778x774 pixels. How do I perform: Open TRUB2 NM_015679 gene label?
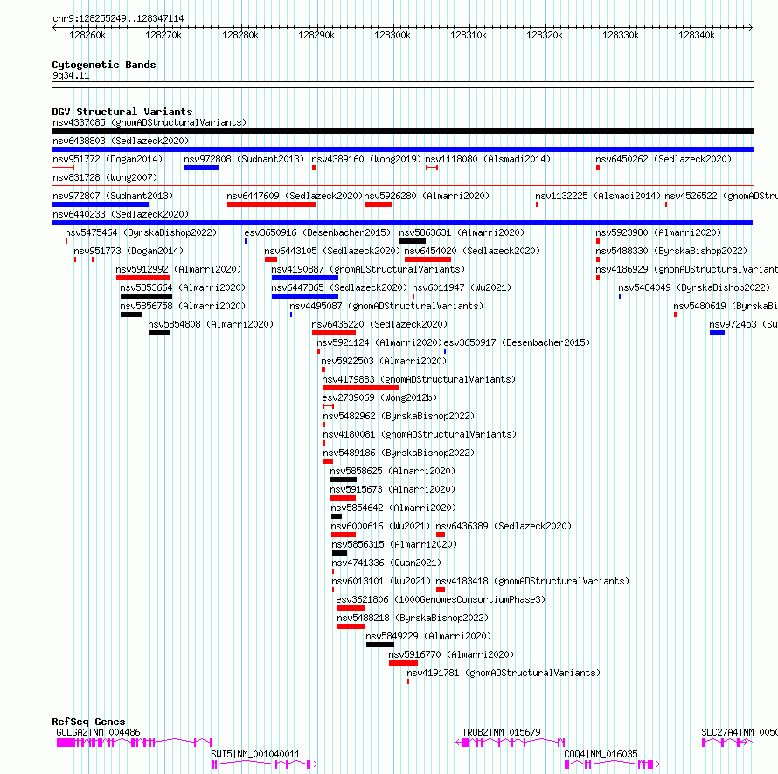coord(501,732)
